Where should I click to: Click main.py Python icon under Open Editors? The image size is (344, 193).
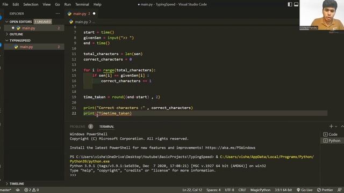pyautogui.click(x=18, y=28)
